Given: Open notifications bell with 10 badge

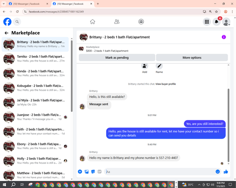Looking at the screenshot, I should [217, 22].
